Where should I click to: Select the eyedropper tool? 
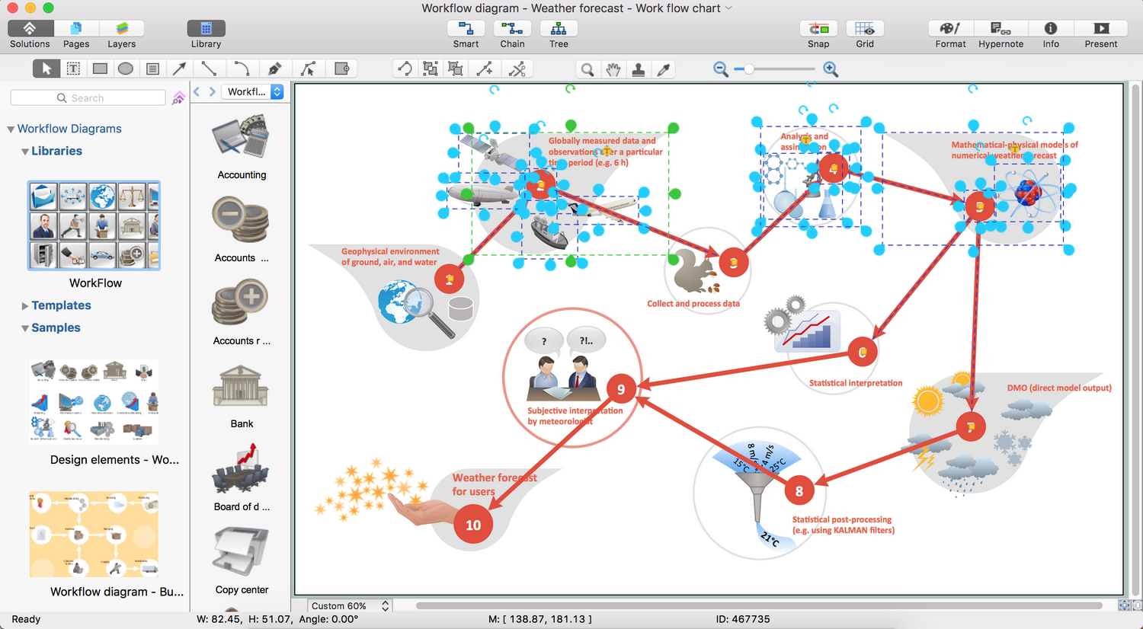pyautogui.click(x=664, y=69)
